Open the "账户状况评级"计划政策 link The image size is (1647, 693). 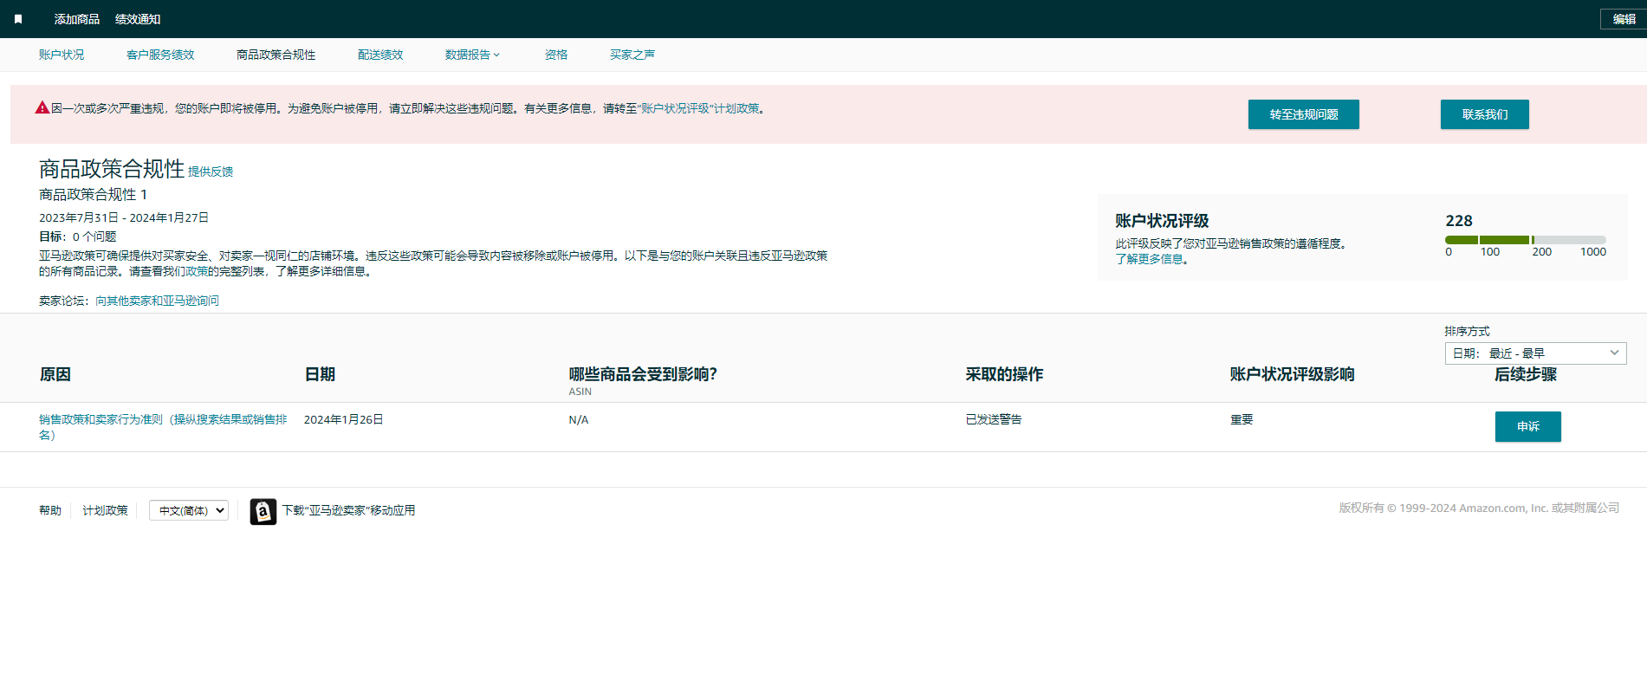point(698,108)
